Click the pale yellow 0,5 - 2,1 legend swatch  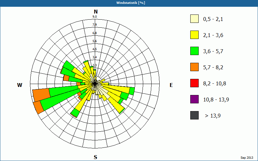[x=194, y=19]
